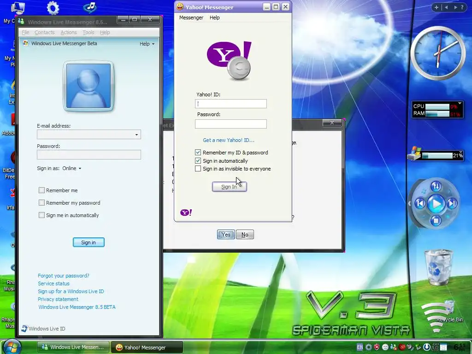Open Service status link
The height and width of the screenshot is (354, 472).
(53, 283)
